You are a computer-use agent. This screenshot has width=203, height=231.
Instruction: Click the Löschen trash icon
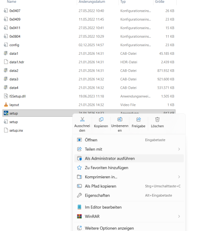coord(158,119)
